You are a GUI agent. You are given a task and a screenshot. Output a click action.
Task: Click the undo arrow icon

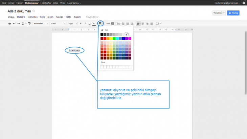point(14,24)
